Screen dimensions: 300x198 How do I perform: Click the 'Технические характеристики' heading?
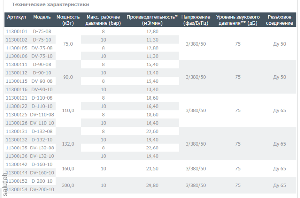[x=50, y=4]
